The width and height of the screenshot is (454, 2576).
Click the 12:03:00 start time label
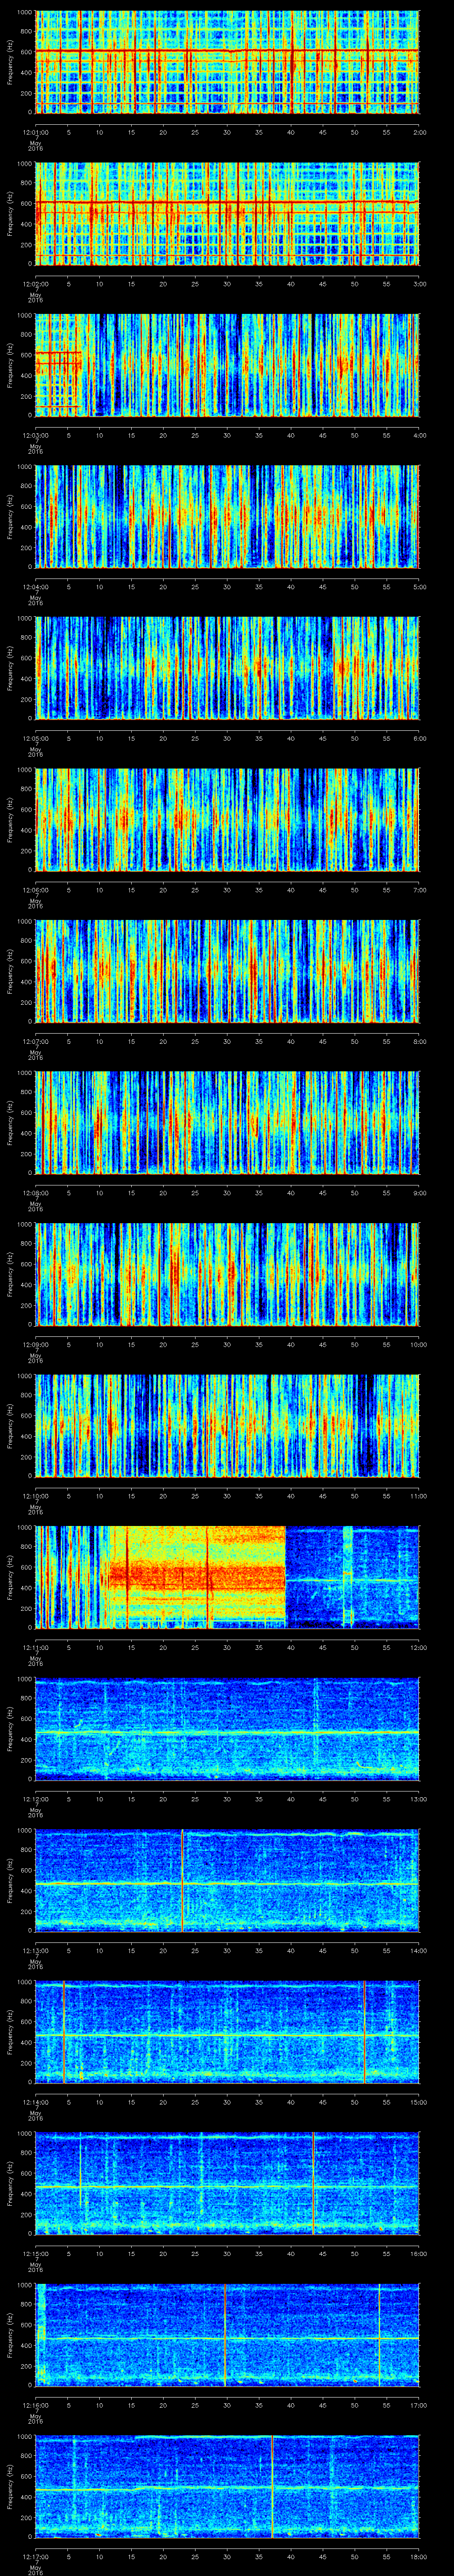(x=36, y=435)
